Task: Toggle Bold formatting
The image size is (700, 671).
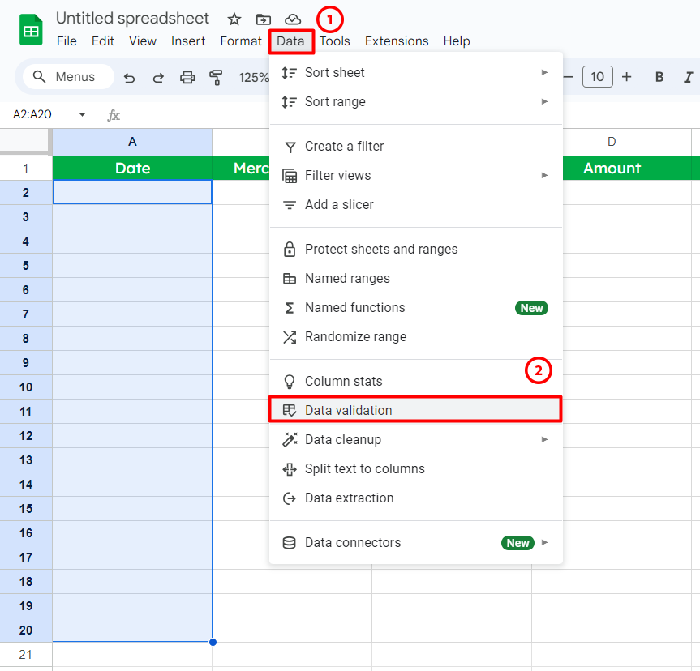Action: [659, 77]
